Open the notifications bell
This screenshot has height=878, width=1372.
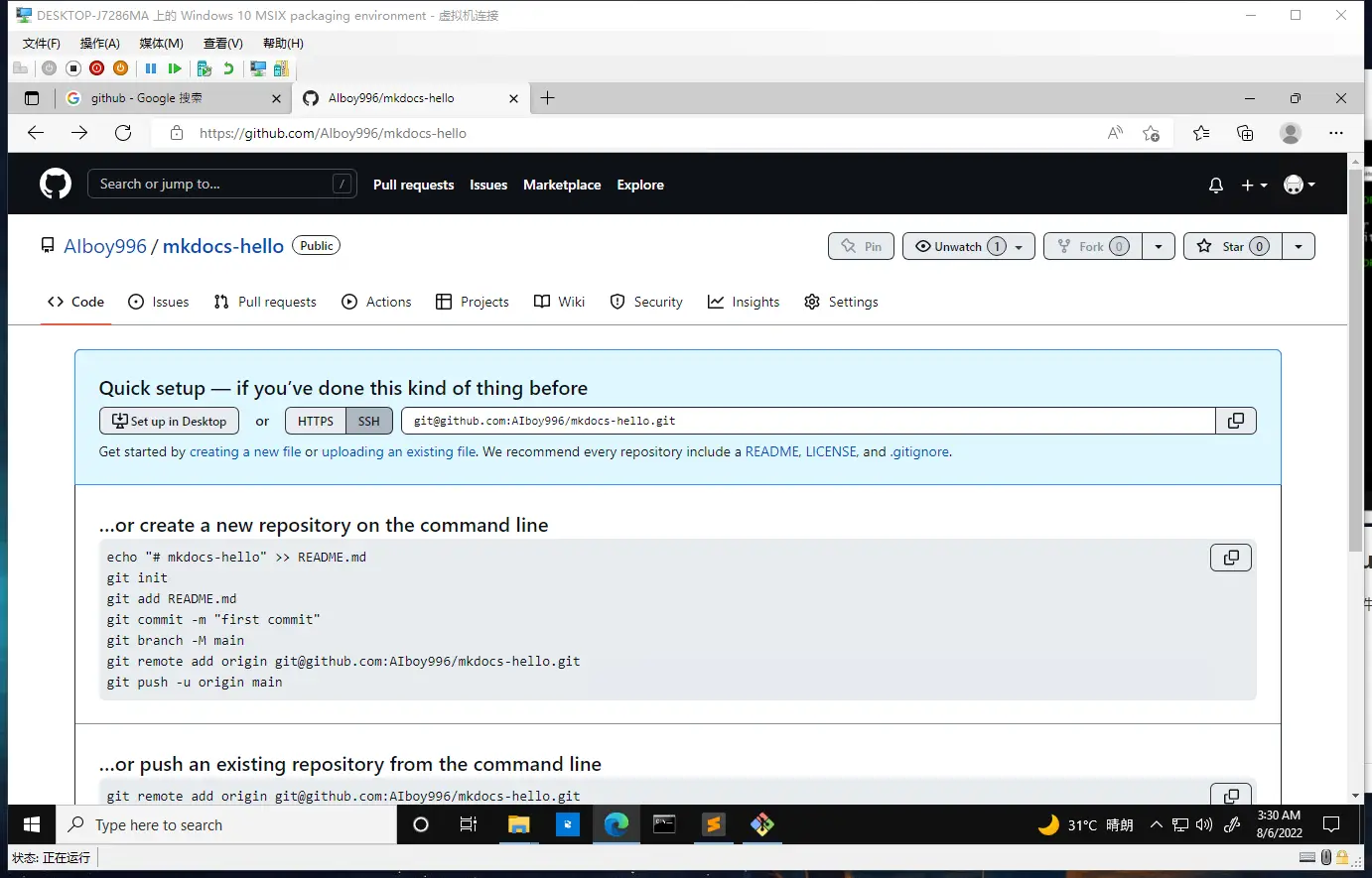pos(1215,186)
